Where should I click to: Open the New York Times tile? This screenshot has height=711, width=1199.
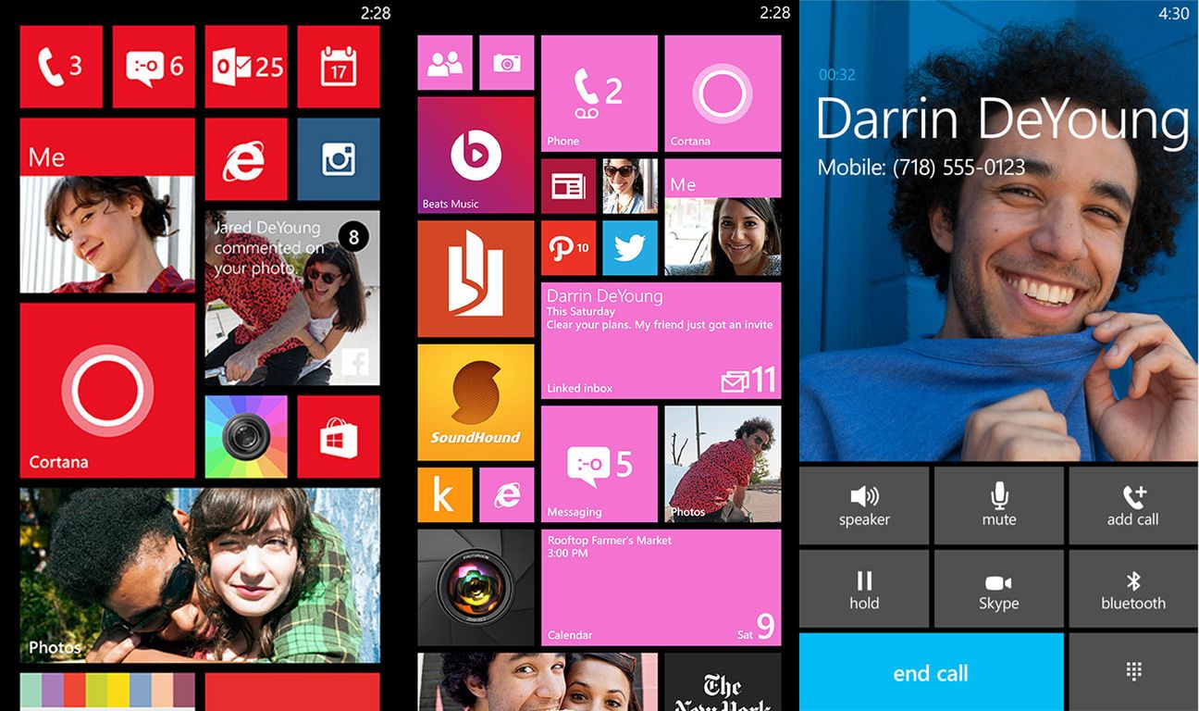(723, 682)
